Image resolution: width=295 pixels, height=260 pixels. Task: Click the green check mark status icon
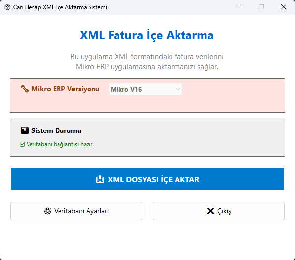(22, 144)
